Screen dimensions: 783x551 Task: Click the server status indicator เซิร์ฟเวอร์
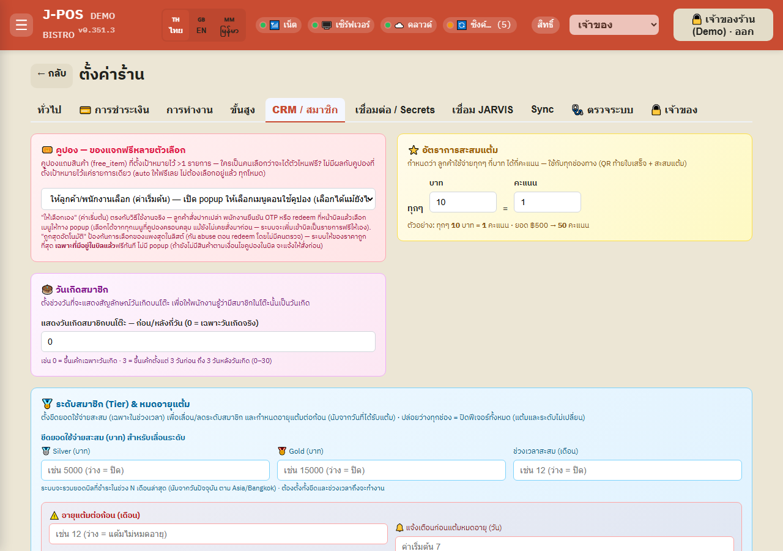tap(341, 25)
